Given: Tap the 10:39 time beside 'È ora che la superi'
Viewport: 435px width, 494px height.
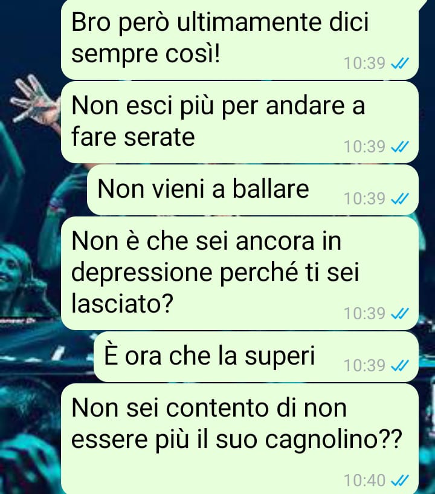Looking at the screenshot, I should coord(364,365).
